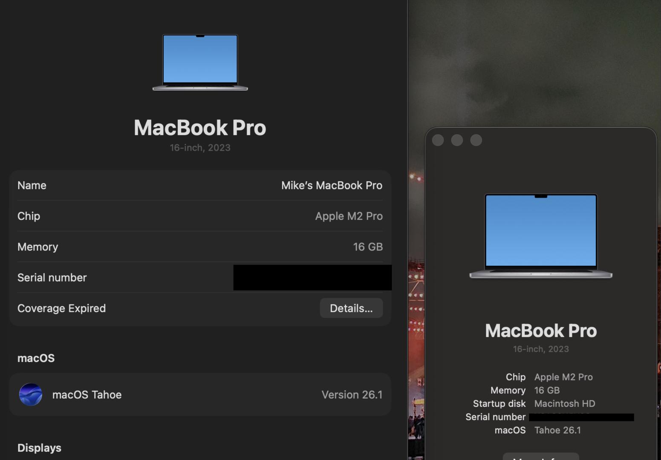Click Apple M2 Pro in About window

coord(563,377)
